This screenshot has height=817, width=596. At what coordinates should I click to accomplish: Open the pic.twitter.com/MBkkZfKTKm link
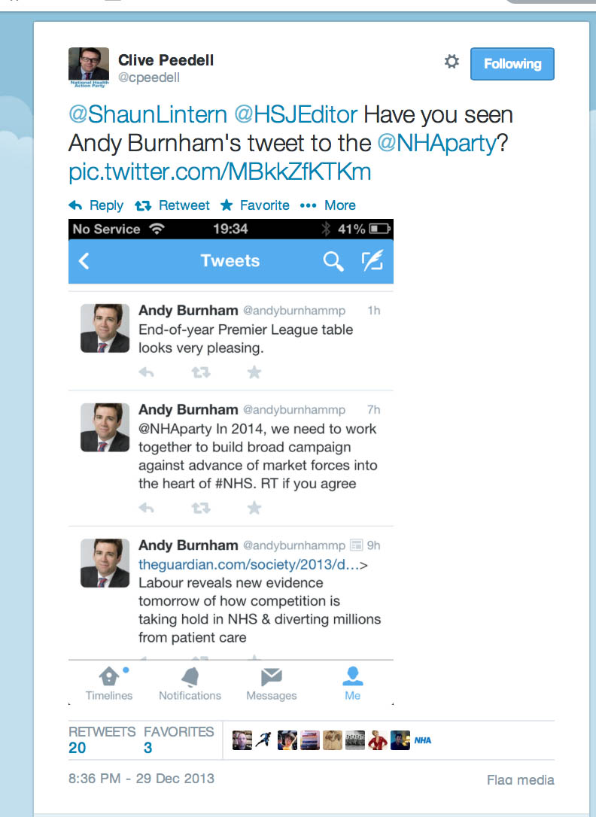pos(220,172)
